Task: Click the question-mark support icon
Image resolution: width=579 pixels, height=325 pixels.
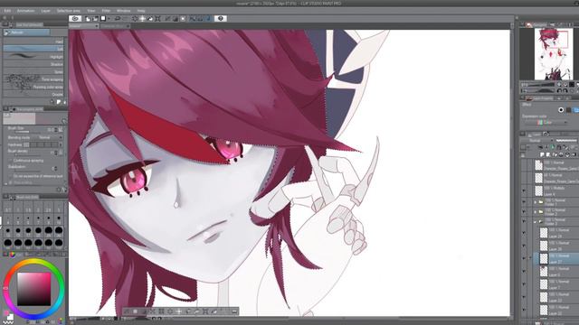Action: pos(221,18)
